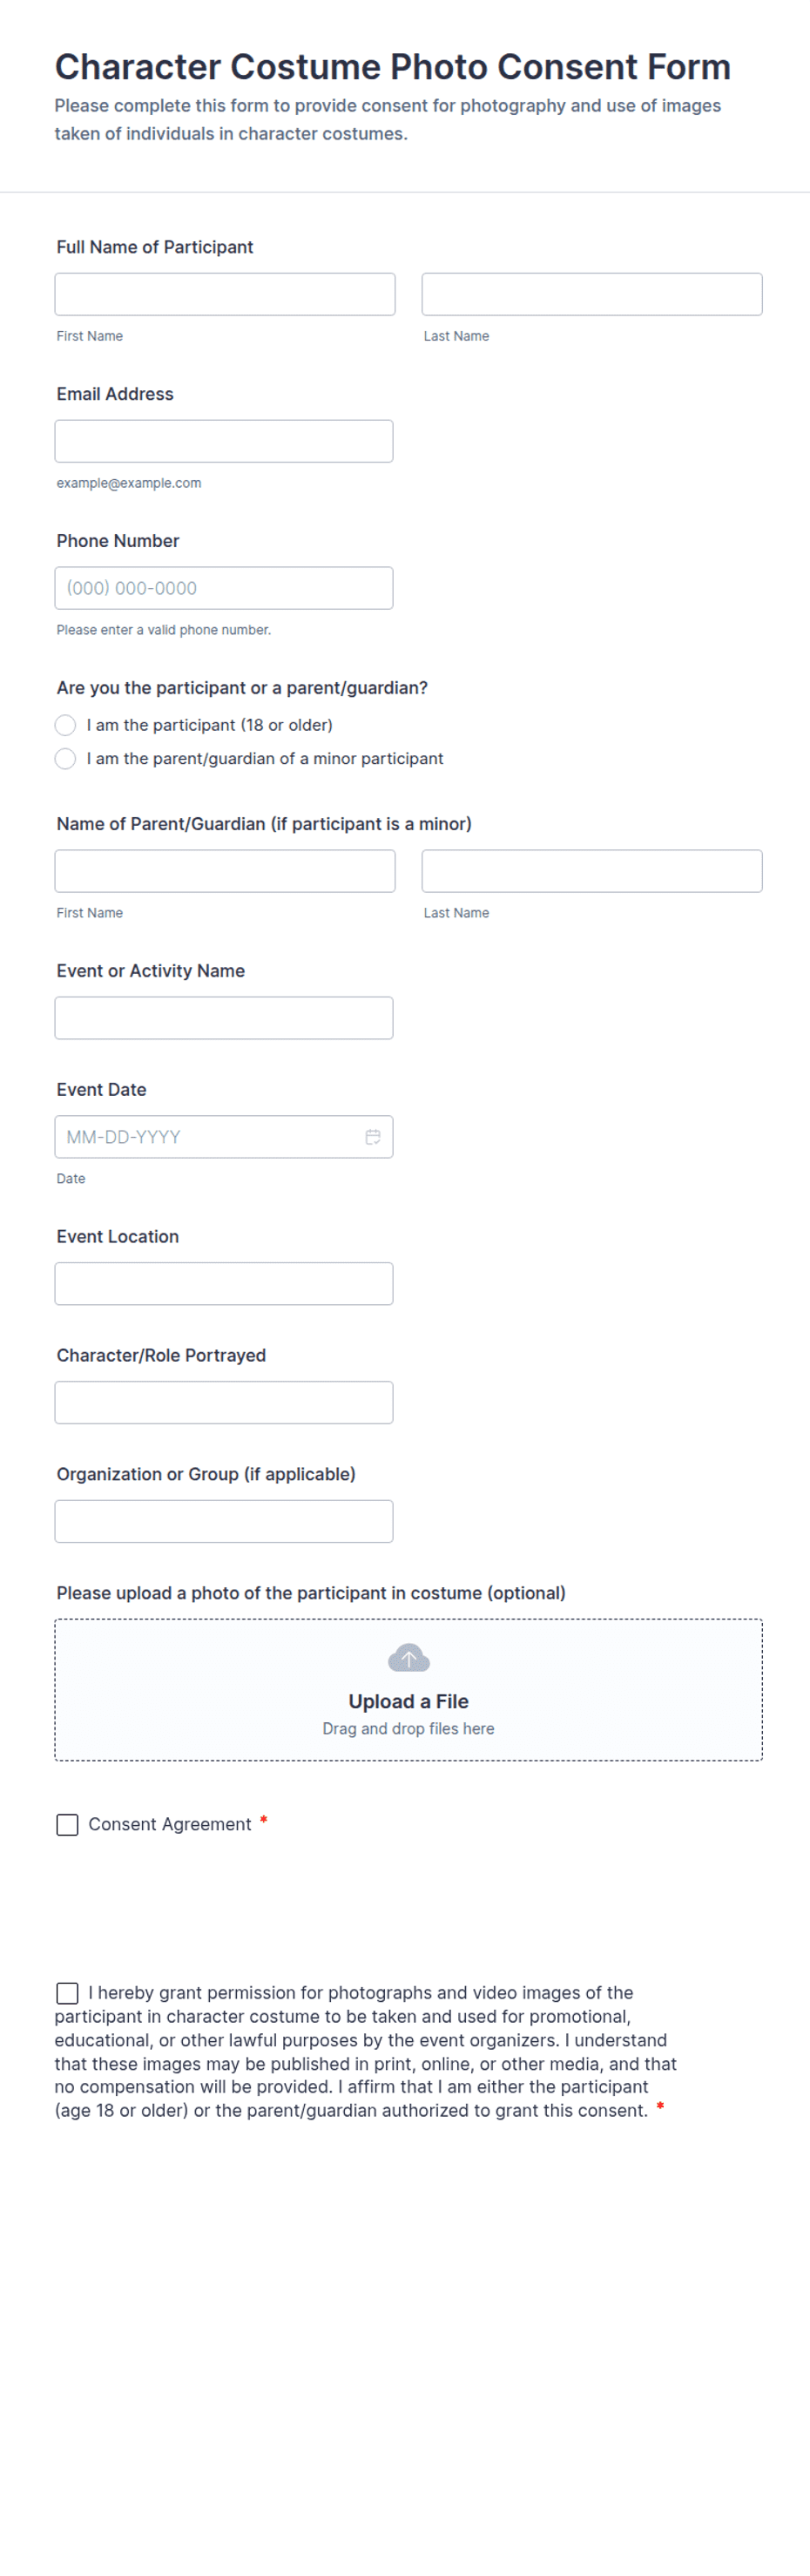Click the Consent Agreement label text

(x=170, y=1825)
